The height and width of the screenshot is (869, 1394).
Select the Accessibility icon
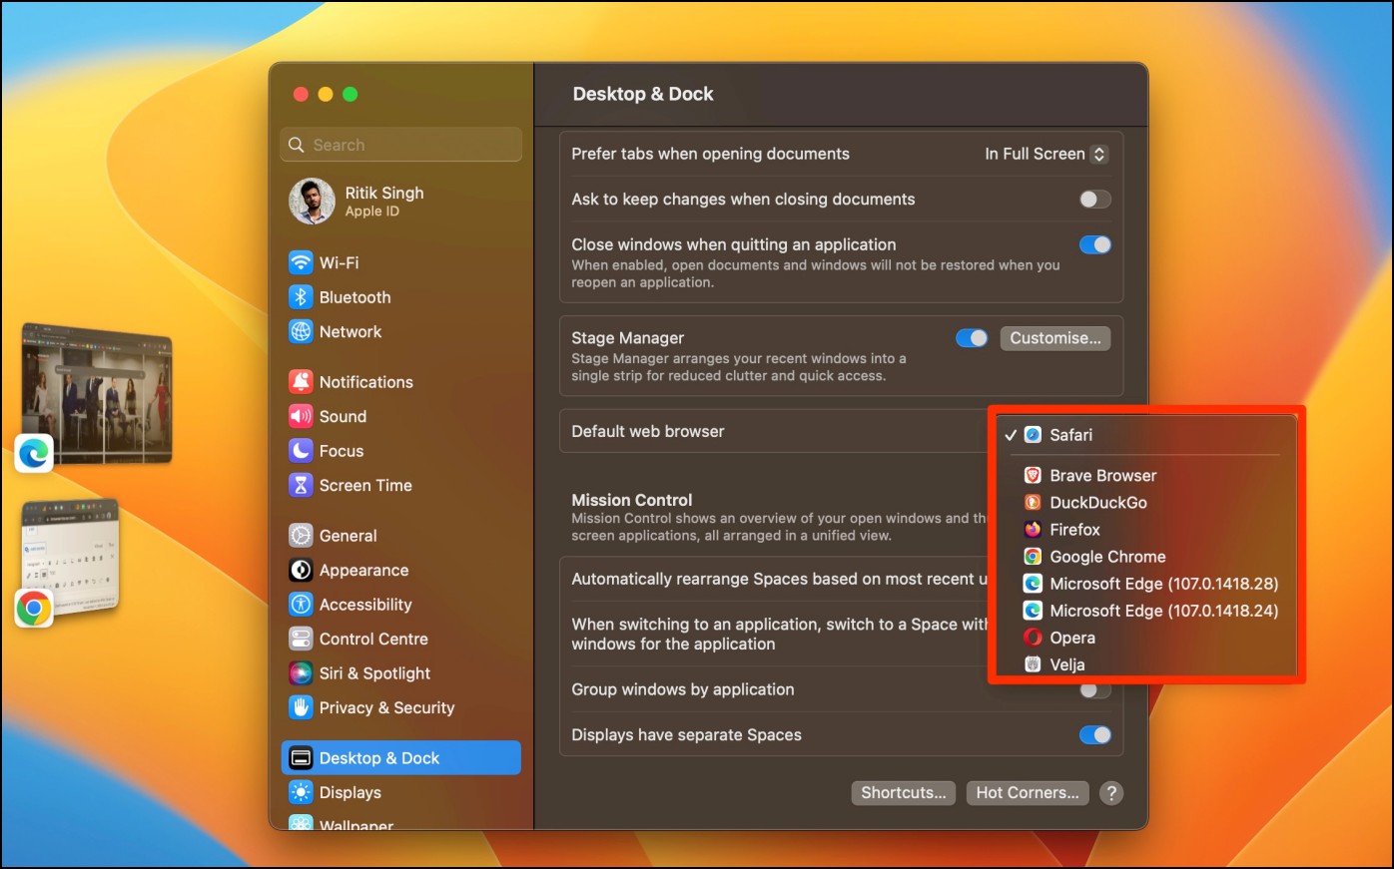[x=301, y=605]
